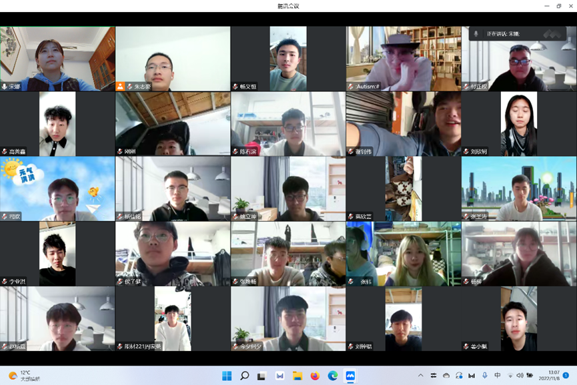Open Task View from the taskbar
Viewport: 577px width, 385px height.
[x=262, y=376]
